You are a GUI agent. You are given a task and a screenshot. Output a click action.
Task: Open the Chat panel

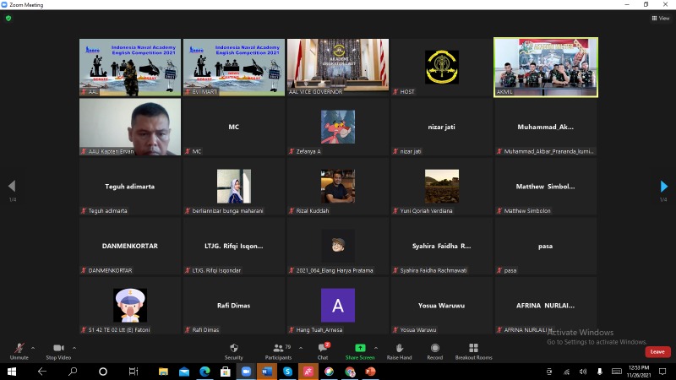(322, 349)
